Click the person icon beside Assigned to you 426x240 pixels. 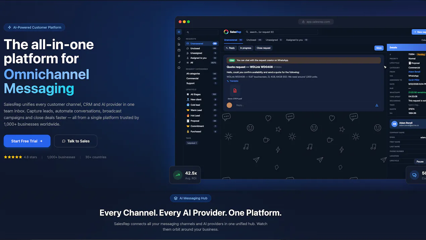click(188, 58)
